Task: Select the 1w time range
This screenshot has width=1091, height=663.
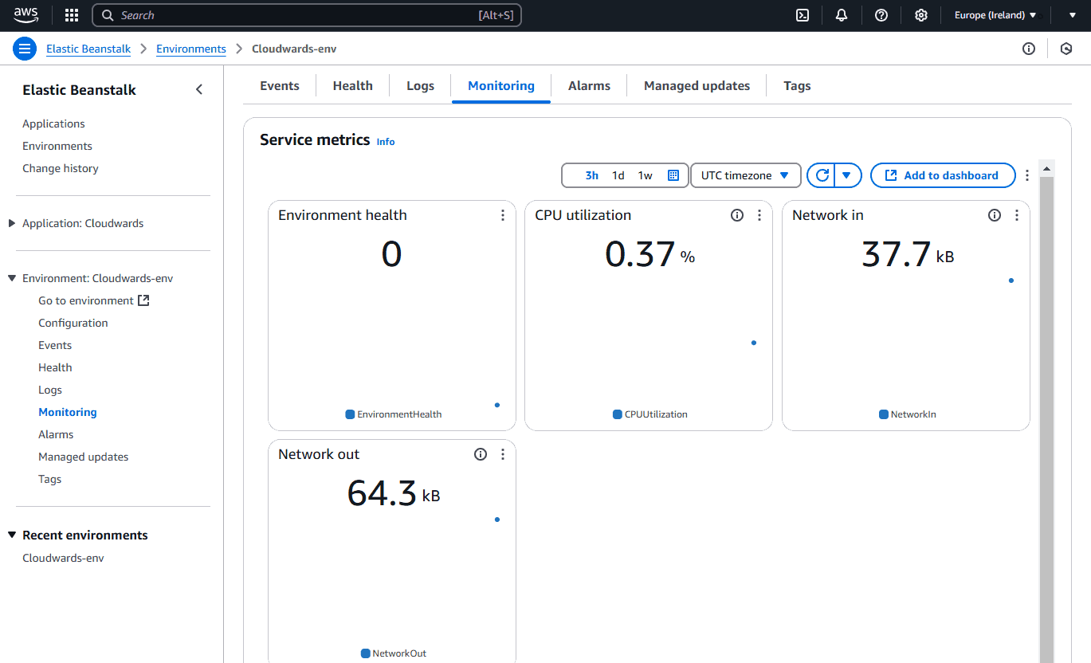Action: click(646, 175)
